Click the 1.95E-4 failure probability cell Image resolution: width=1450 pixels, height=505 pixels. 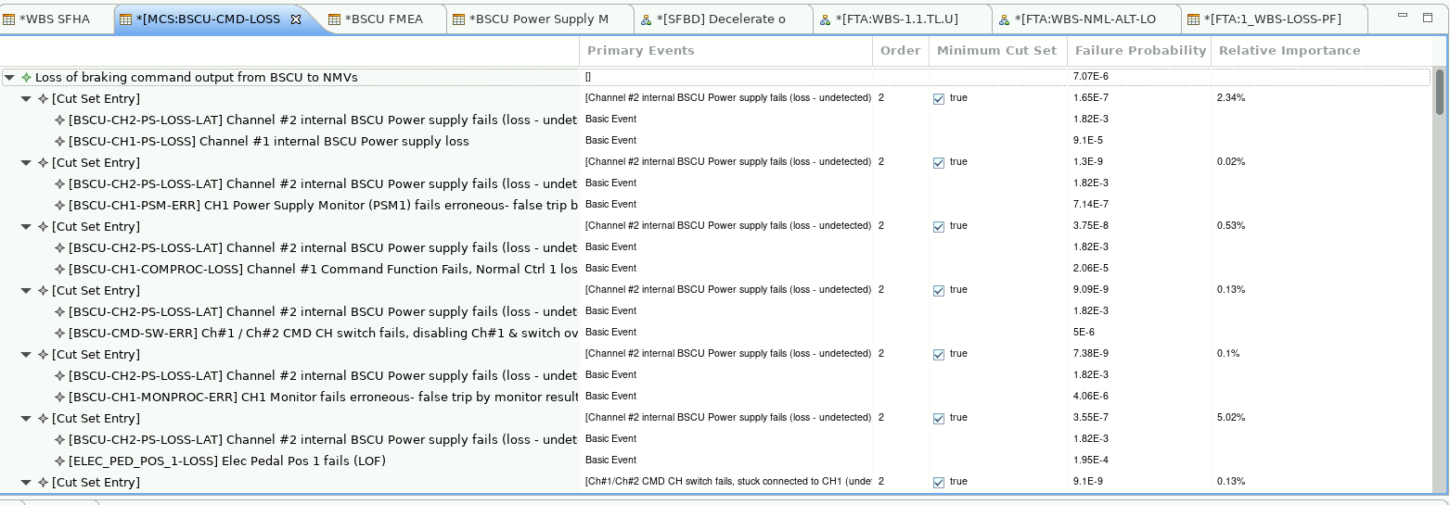[1090, 460]
